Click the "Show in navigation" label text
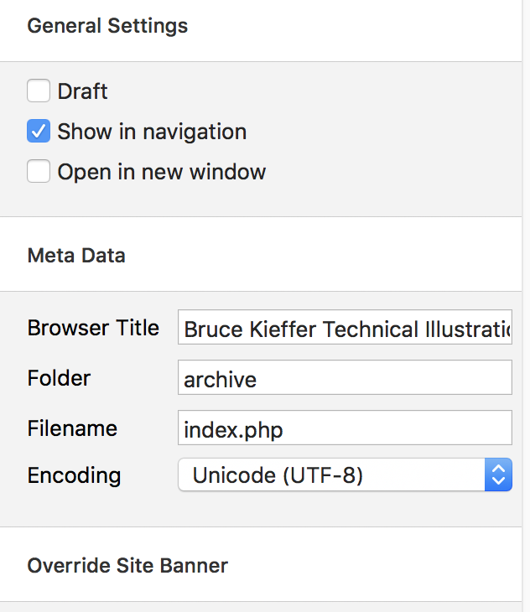Viewport: 530px width, 612px height. (152, 132)
